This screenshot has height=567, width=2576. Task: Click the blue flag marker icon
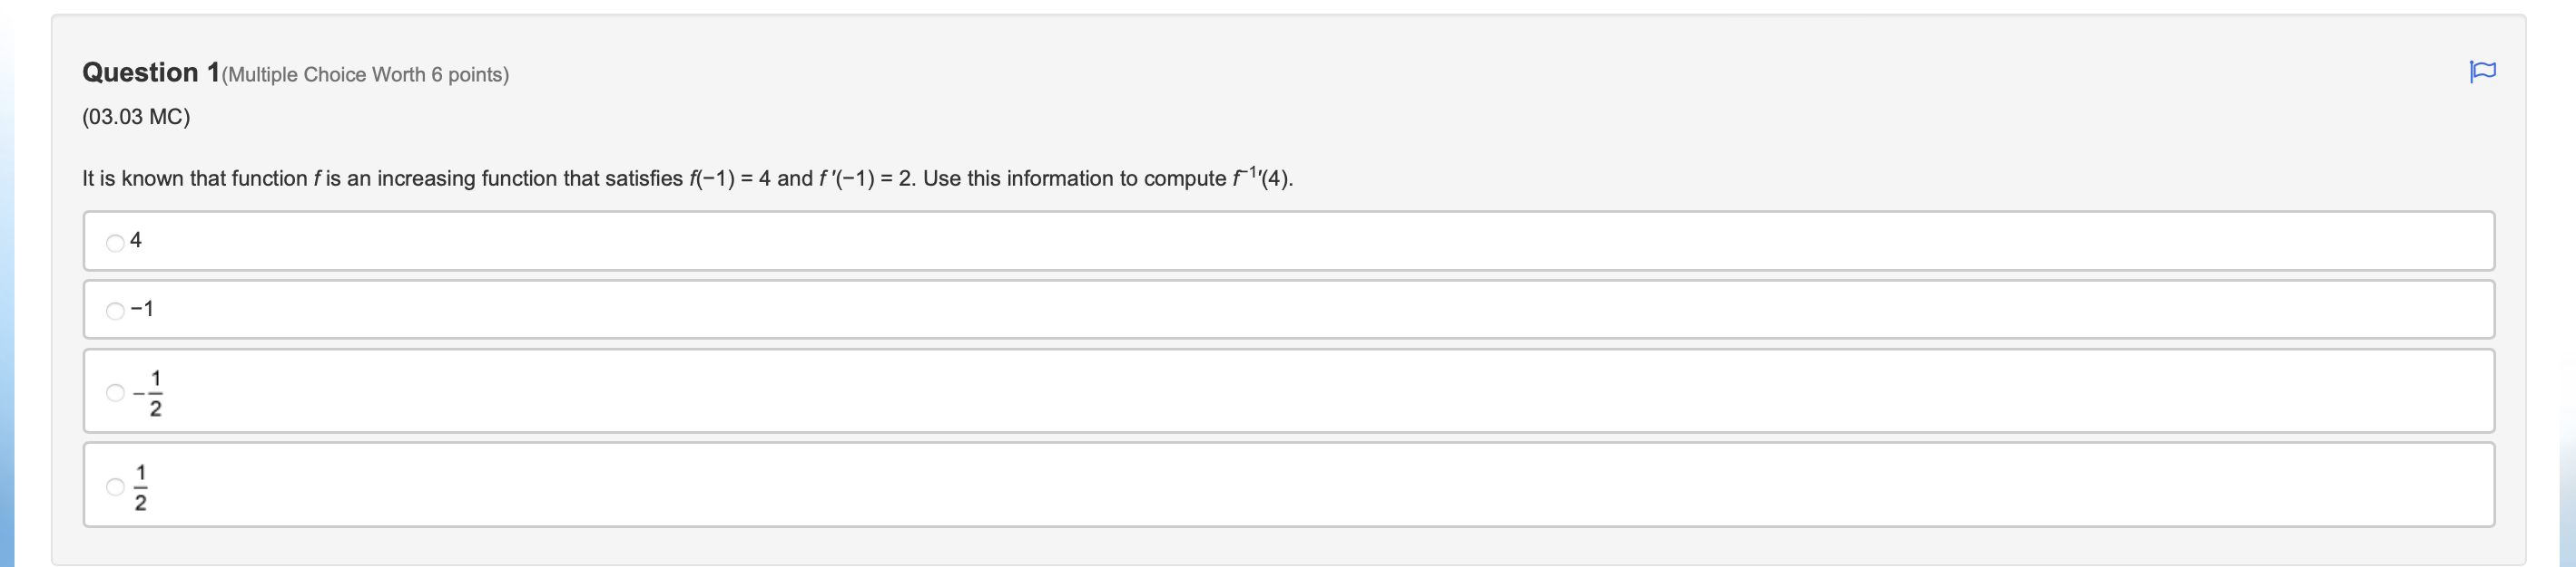pos(2486,71)
